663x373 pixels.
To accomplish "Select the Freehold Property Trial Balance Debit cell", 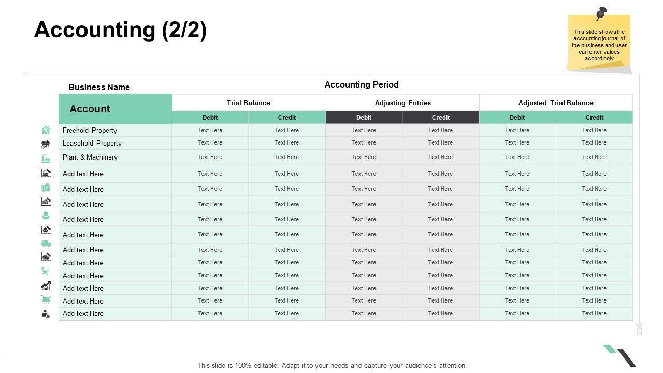I will pos(210,131).
